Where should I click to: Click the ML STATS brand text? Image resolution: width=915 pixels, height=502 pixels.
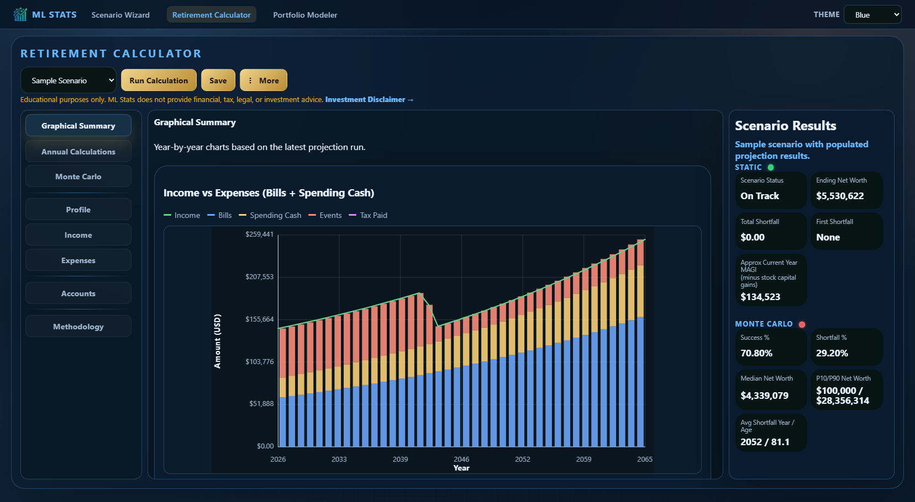coord(54,14)
